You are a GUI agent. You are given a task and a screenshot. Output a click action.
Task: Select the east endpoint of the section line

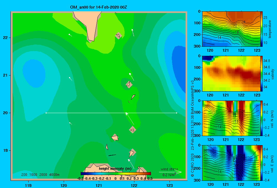[x=177, y=113]
